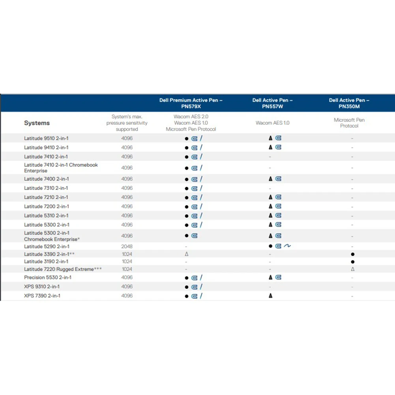The height and width of the screenshot is (395, 395).
Task: Click the 'XPS 7390 2-in-1' system name
Action: [42, 296]
